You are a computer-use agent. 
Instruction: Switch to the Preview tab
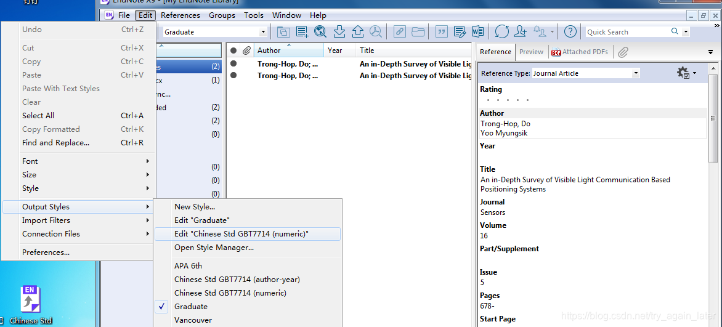(531, 52)
